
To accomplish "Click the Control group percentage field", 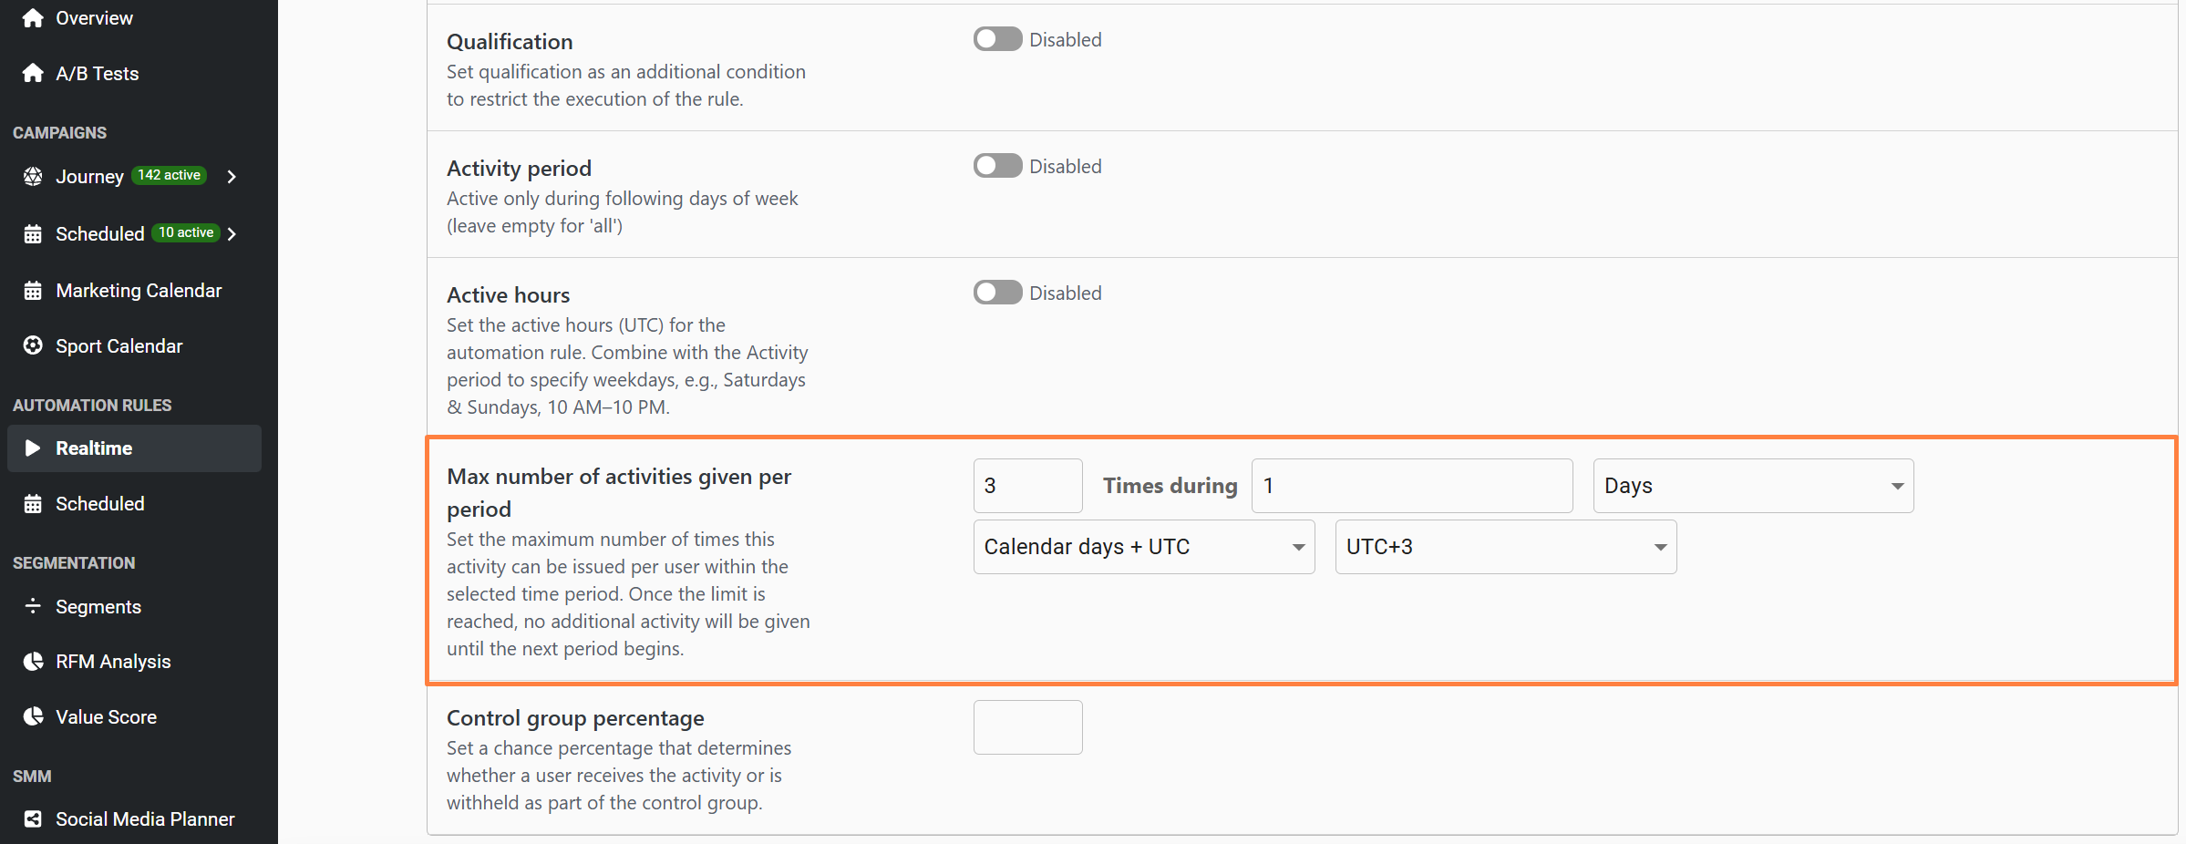I will point(1027,727).
